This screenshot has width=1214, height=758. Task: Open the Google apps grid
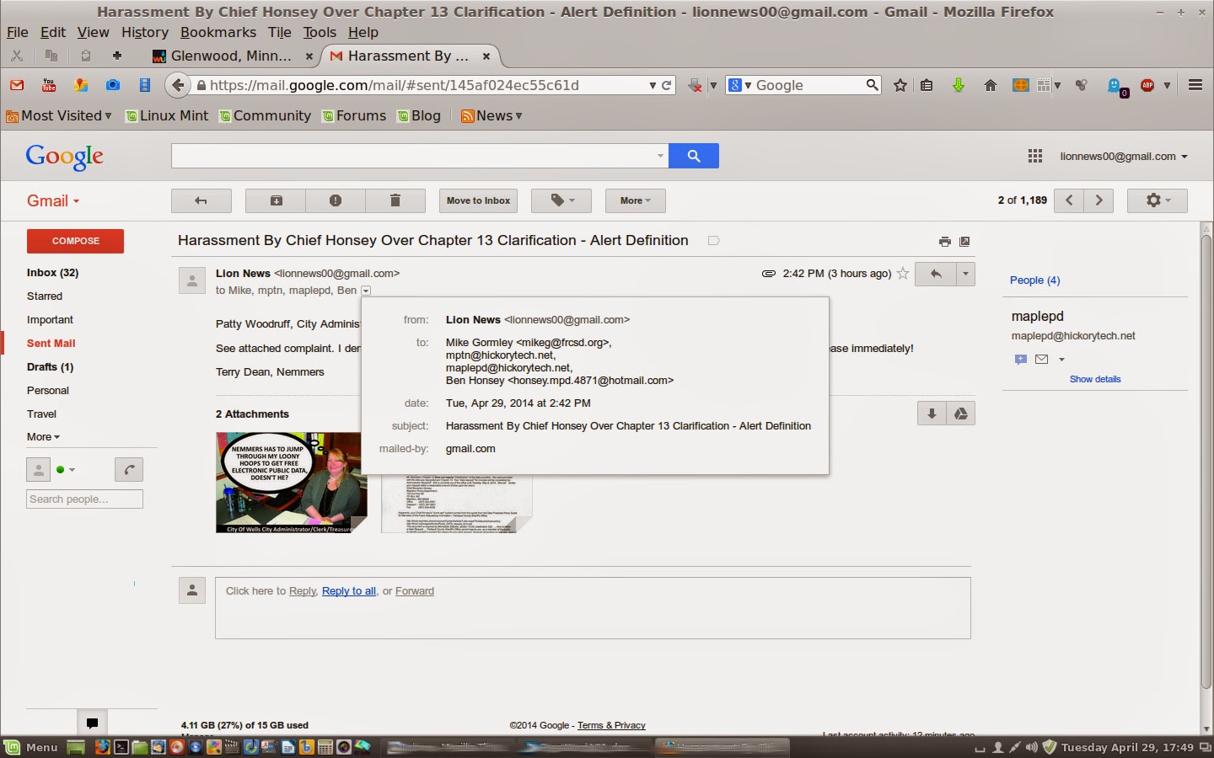[1035, 156]
